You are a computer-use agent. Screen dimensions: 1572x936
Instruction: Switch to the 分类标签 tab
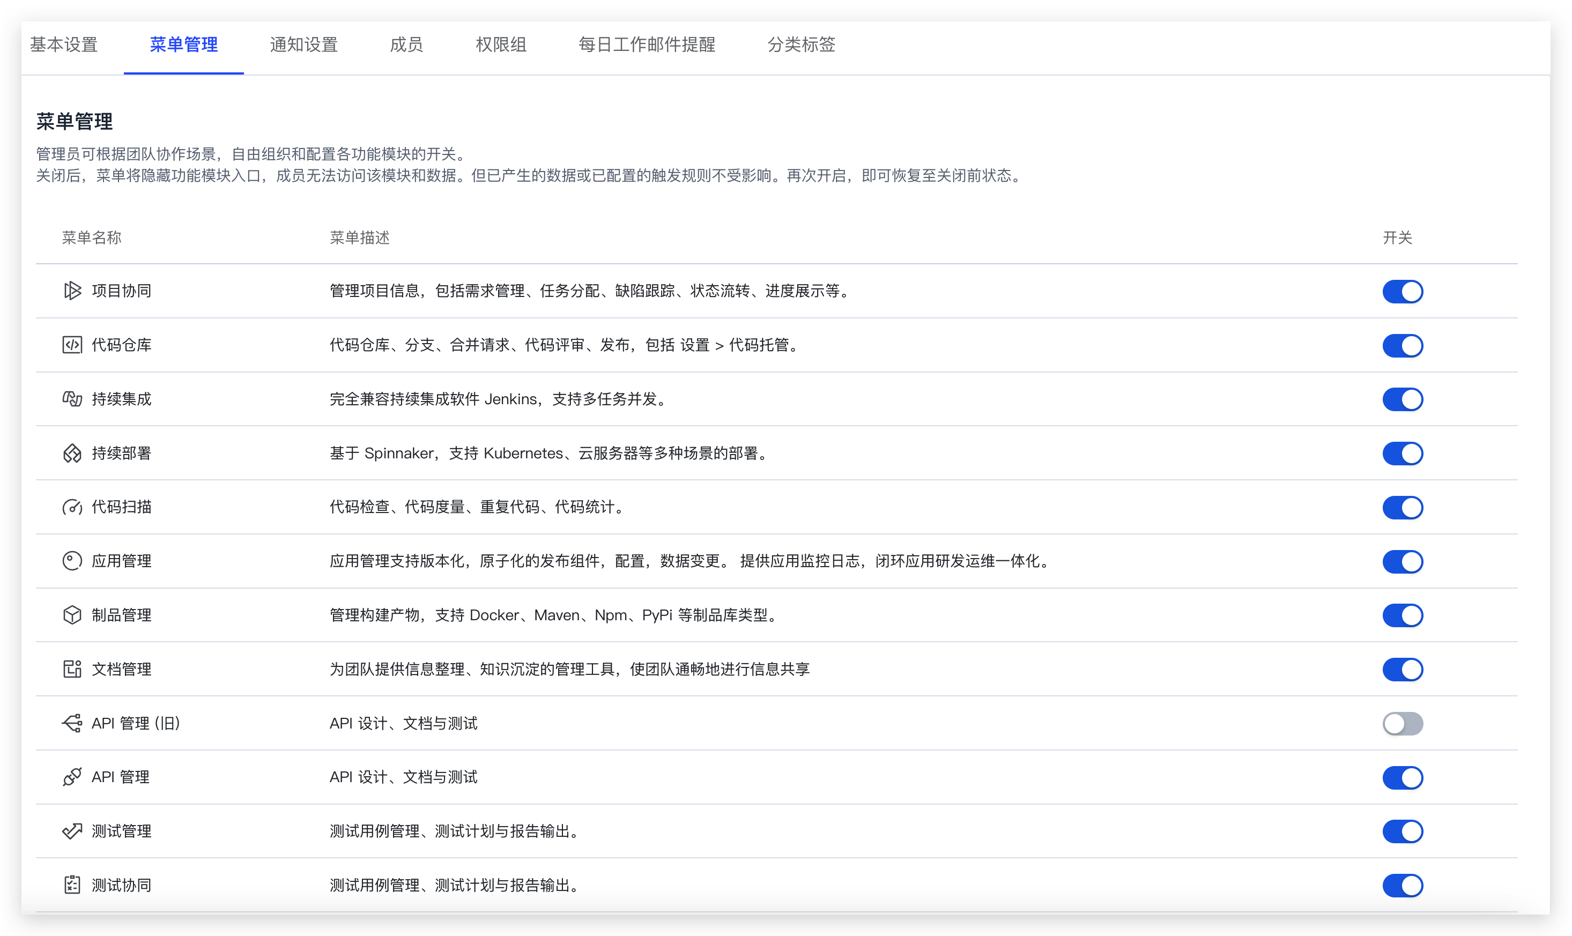801,44
